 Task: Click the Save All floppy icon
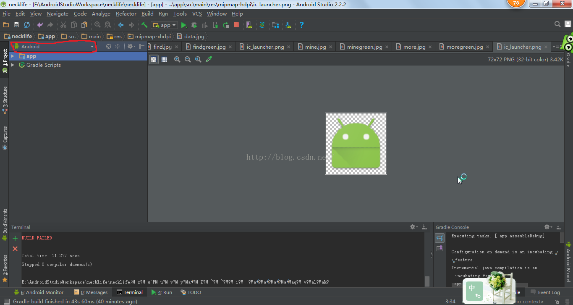coord(16,25)
